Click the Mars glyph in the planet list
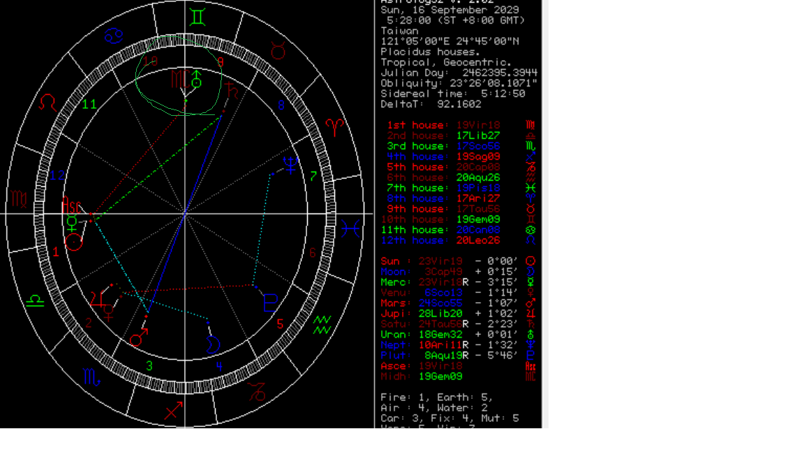This screenshot has height=452, width=804. point(530,303)
